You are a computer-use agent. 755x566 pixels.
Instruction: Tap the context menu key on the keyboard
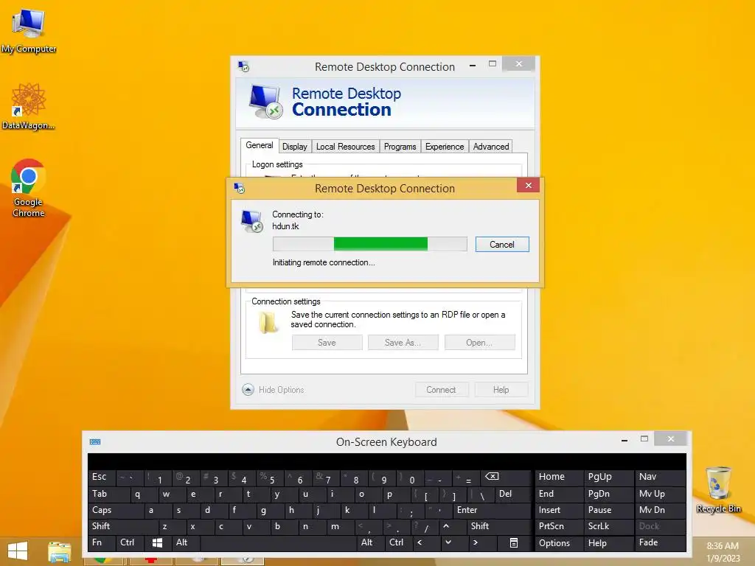[x=514, y=543]
